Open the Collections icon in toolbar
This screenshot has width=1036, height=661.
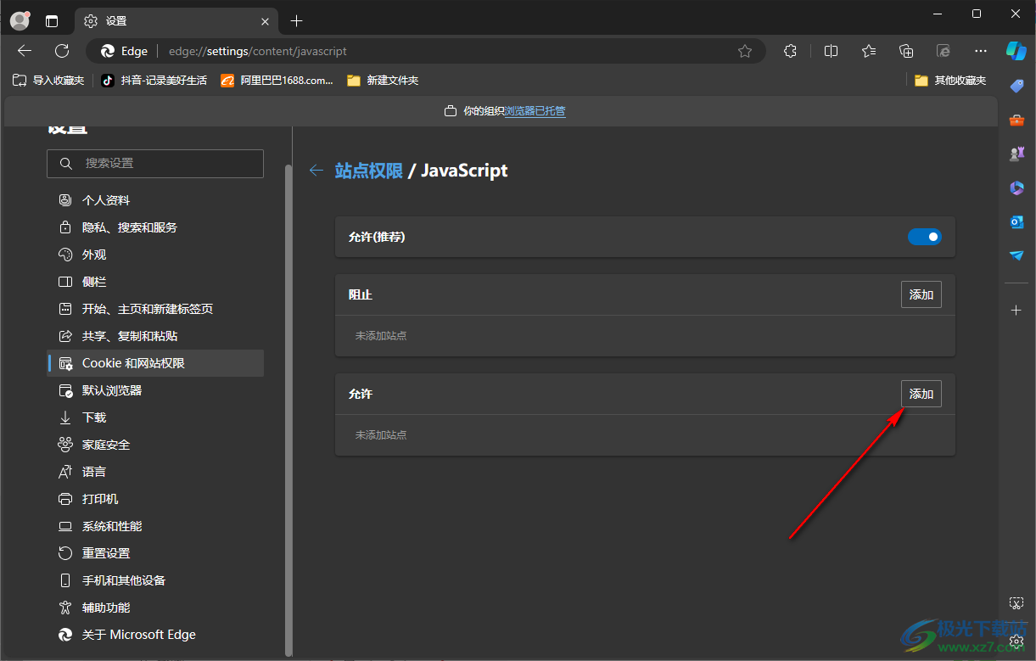(x=906, y=51)
